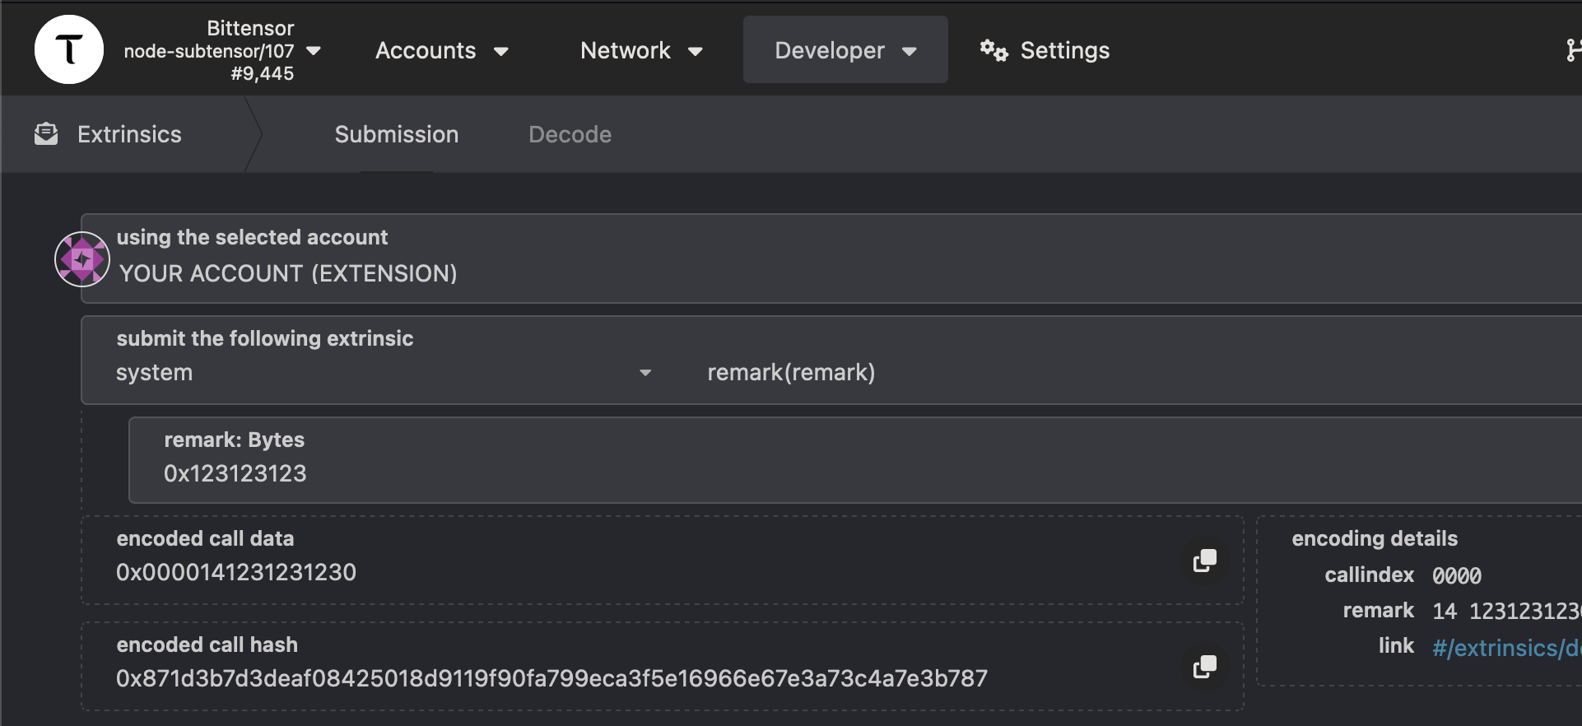Click the account identicon avatar
Image resolution: width=1582 pixels, height=726 pixels.
(x=82, y=259)
